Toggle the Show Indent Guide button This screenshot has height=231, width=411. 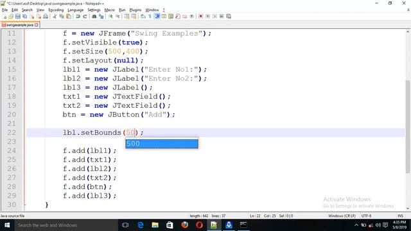click(x=157, y=16)
